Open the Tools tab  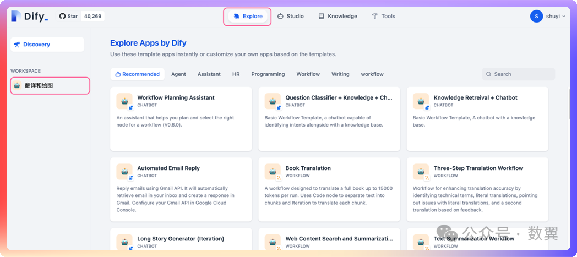(x=383, y=16)
